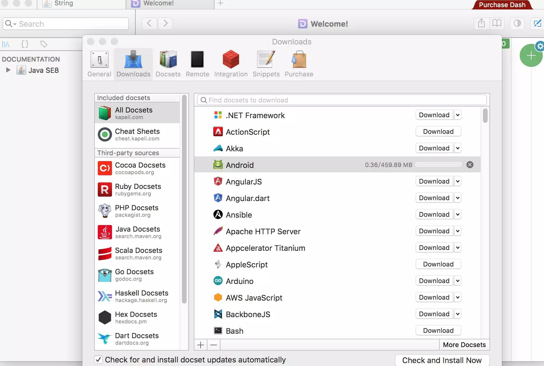This screenshot has height=366, width=544.
Task: Open the Docsets preferences pane
Action: coord(168,64)
